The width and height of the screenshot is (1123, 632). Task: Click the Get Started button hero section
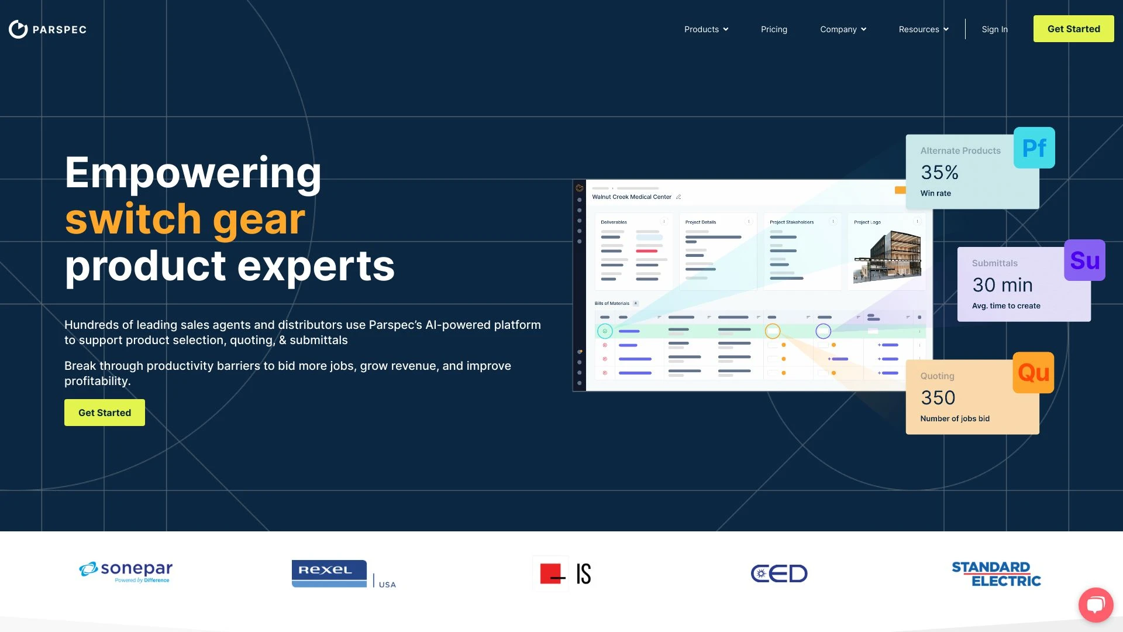(104, 411)
